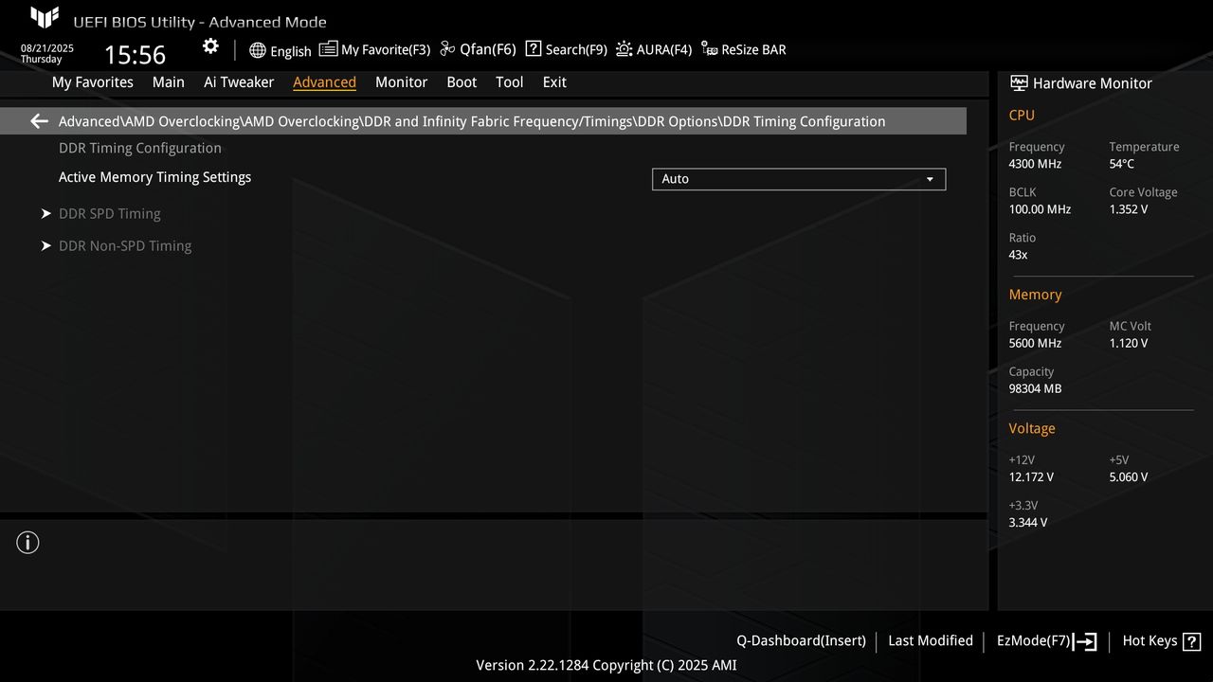Click the gear settings icon
1213x682 pixels.
click(209, 45)
